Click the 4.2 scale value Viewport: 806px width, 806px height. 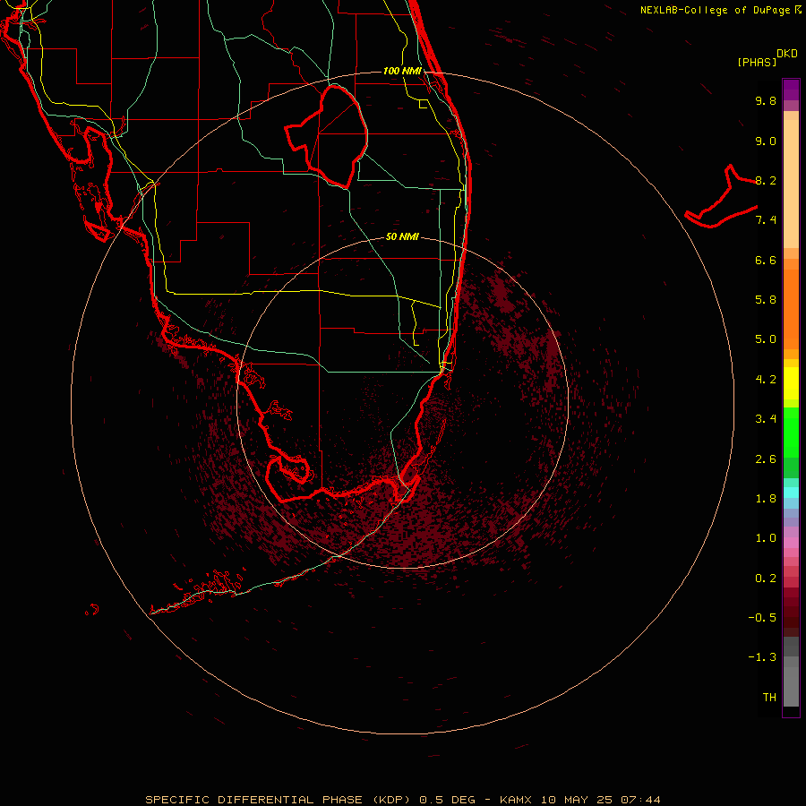pyautogui.click(x=766, y=380)
